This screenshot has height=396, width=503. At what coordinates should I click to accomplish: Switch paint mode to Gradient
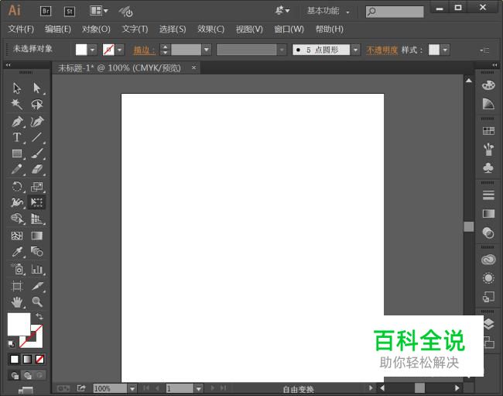(x=27, y=360)
